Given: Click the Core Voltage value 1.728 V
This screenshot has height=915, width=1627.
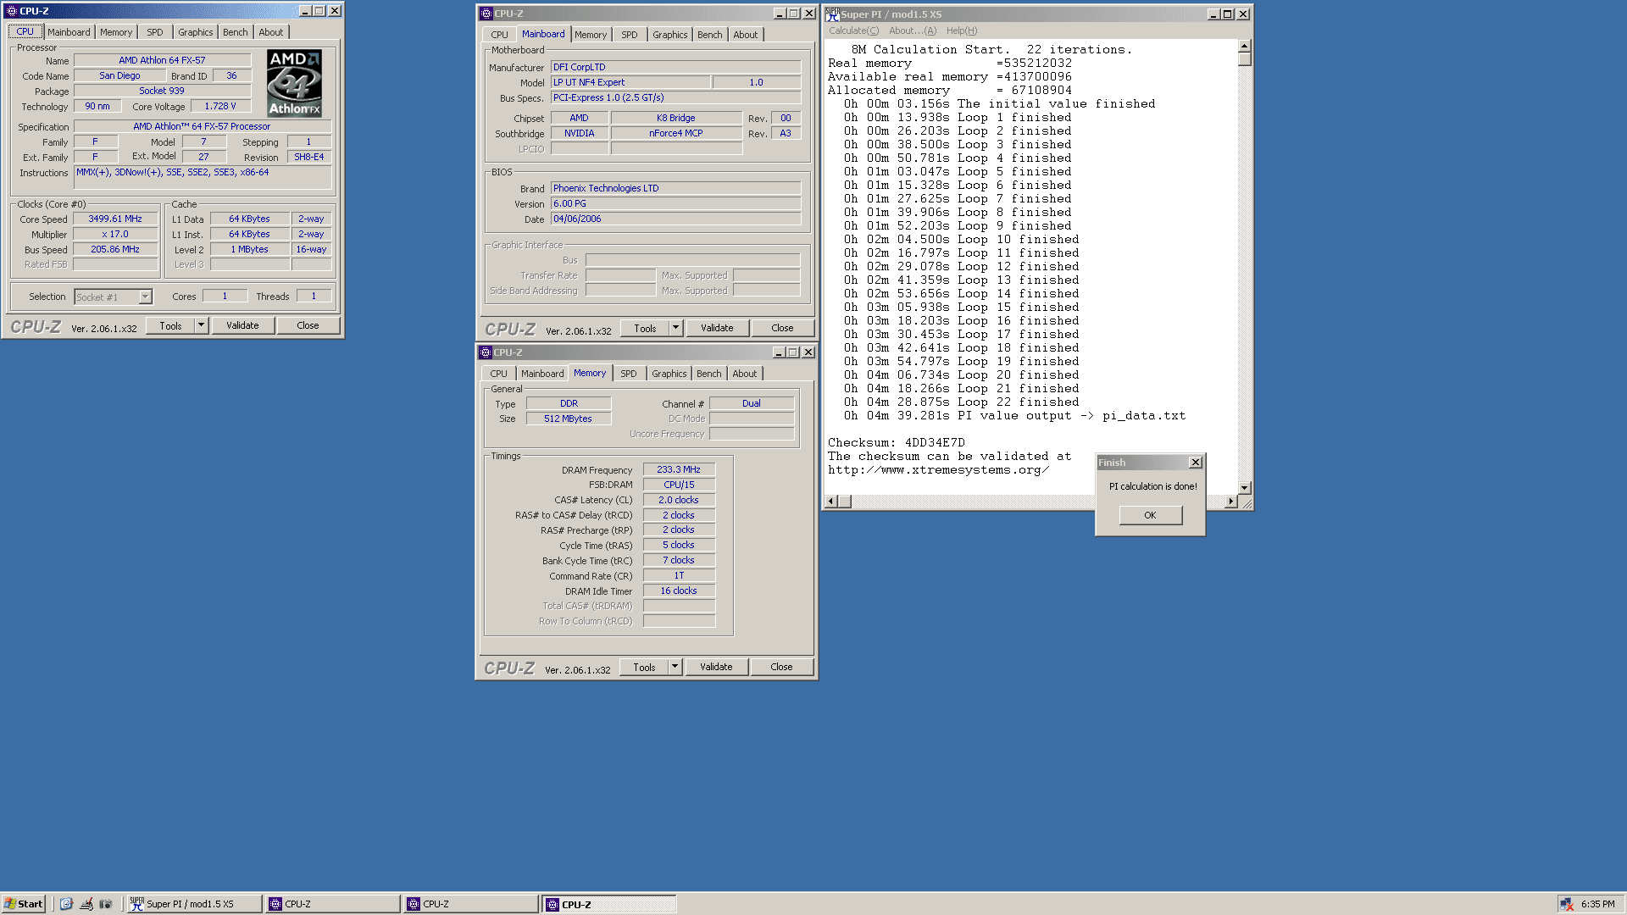Looking at the screenshot, I should click(x=220, y=106).
